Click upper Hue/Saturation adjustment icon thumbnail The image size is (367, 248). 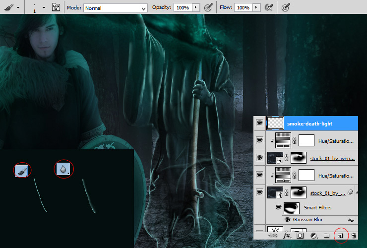click(x=283, y=140)
